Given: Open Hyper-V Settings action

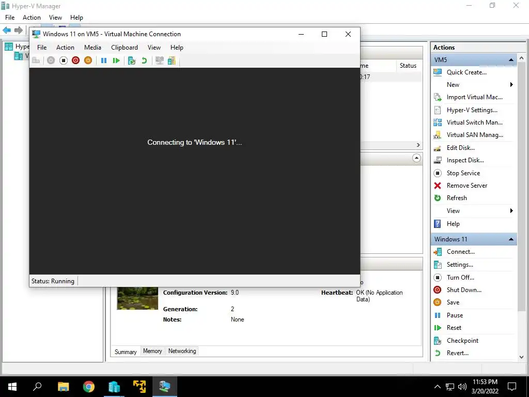Looking at the screenshot, I should (472, 110).
